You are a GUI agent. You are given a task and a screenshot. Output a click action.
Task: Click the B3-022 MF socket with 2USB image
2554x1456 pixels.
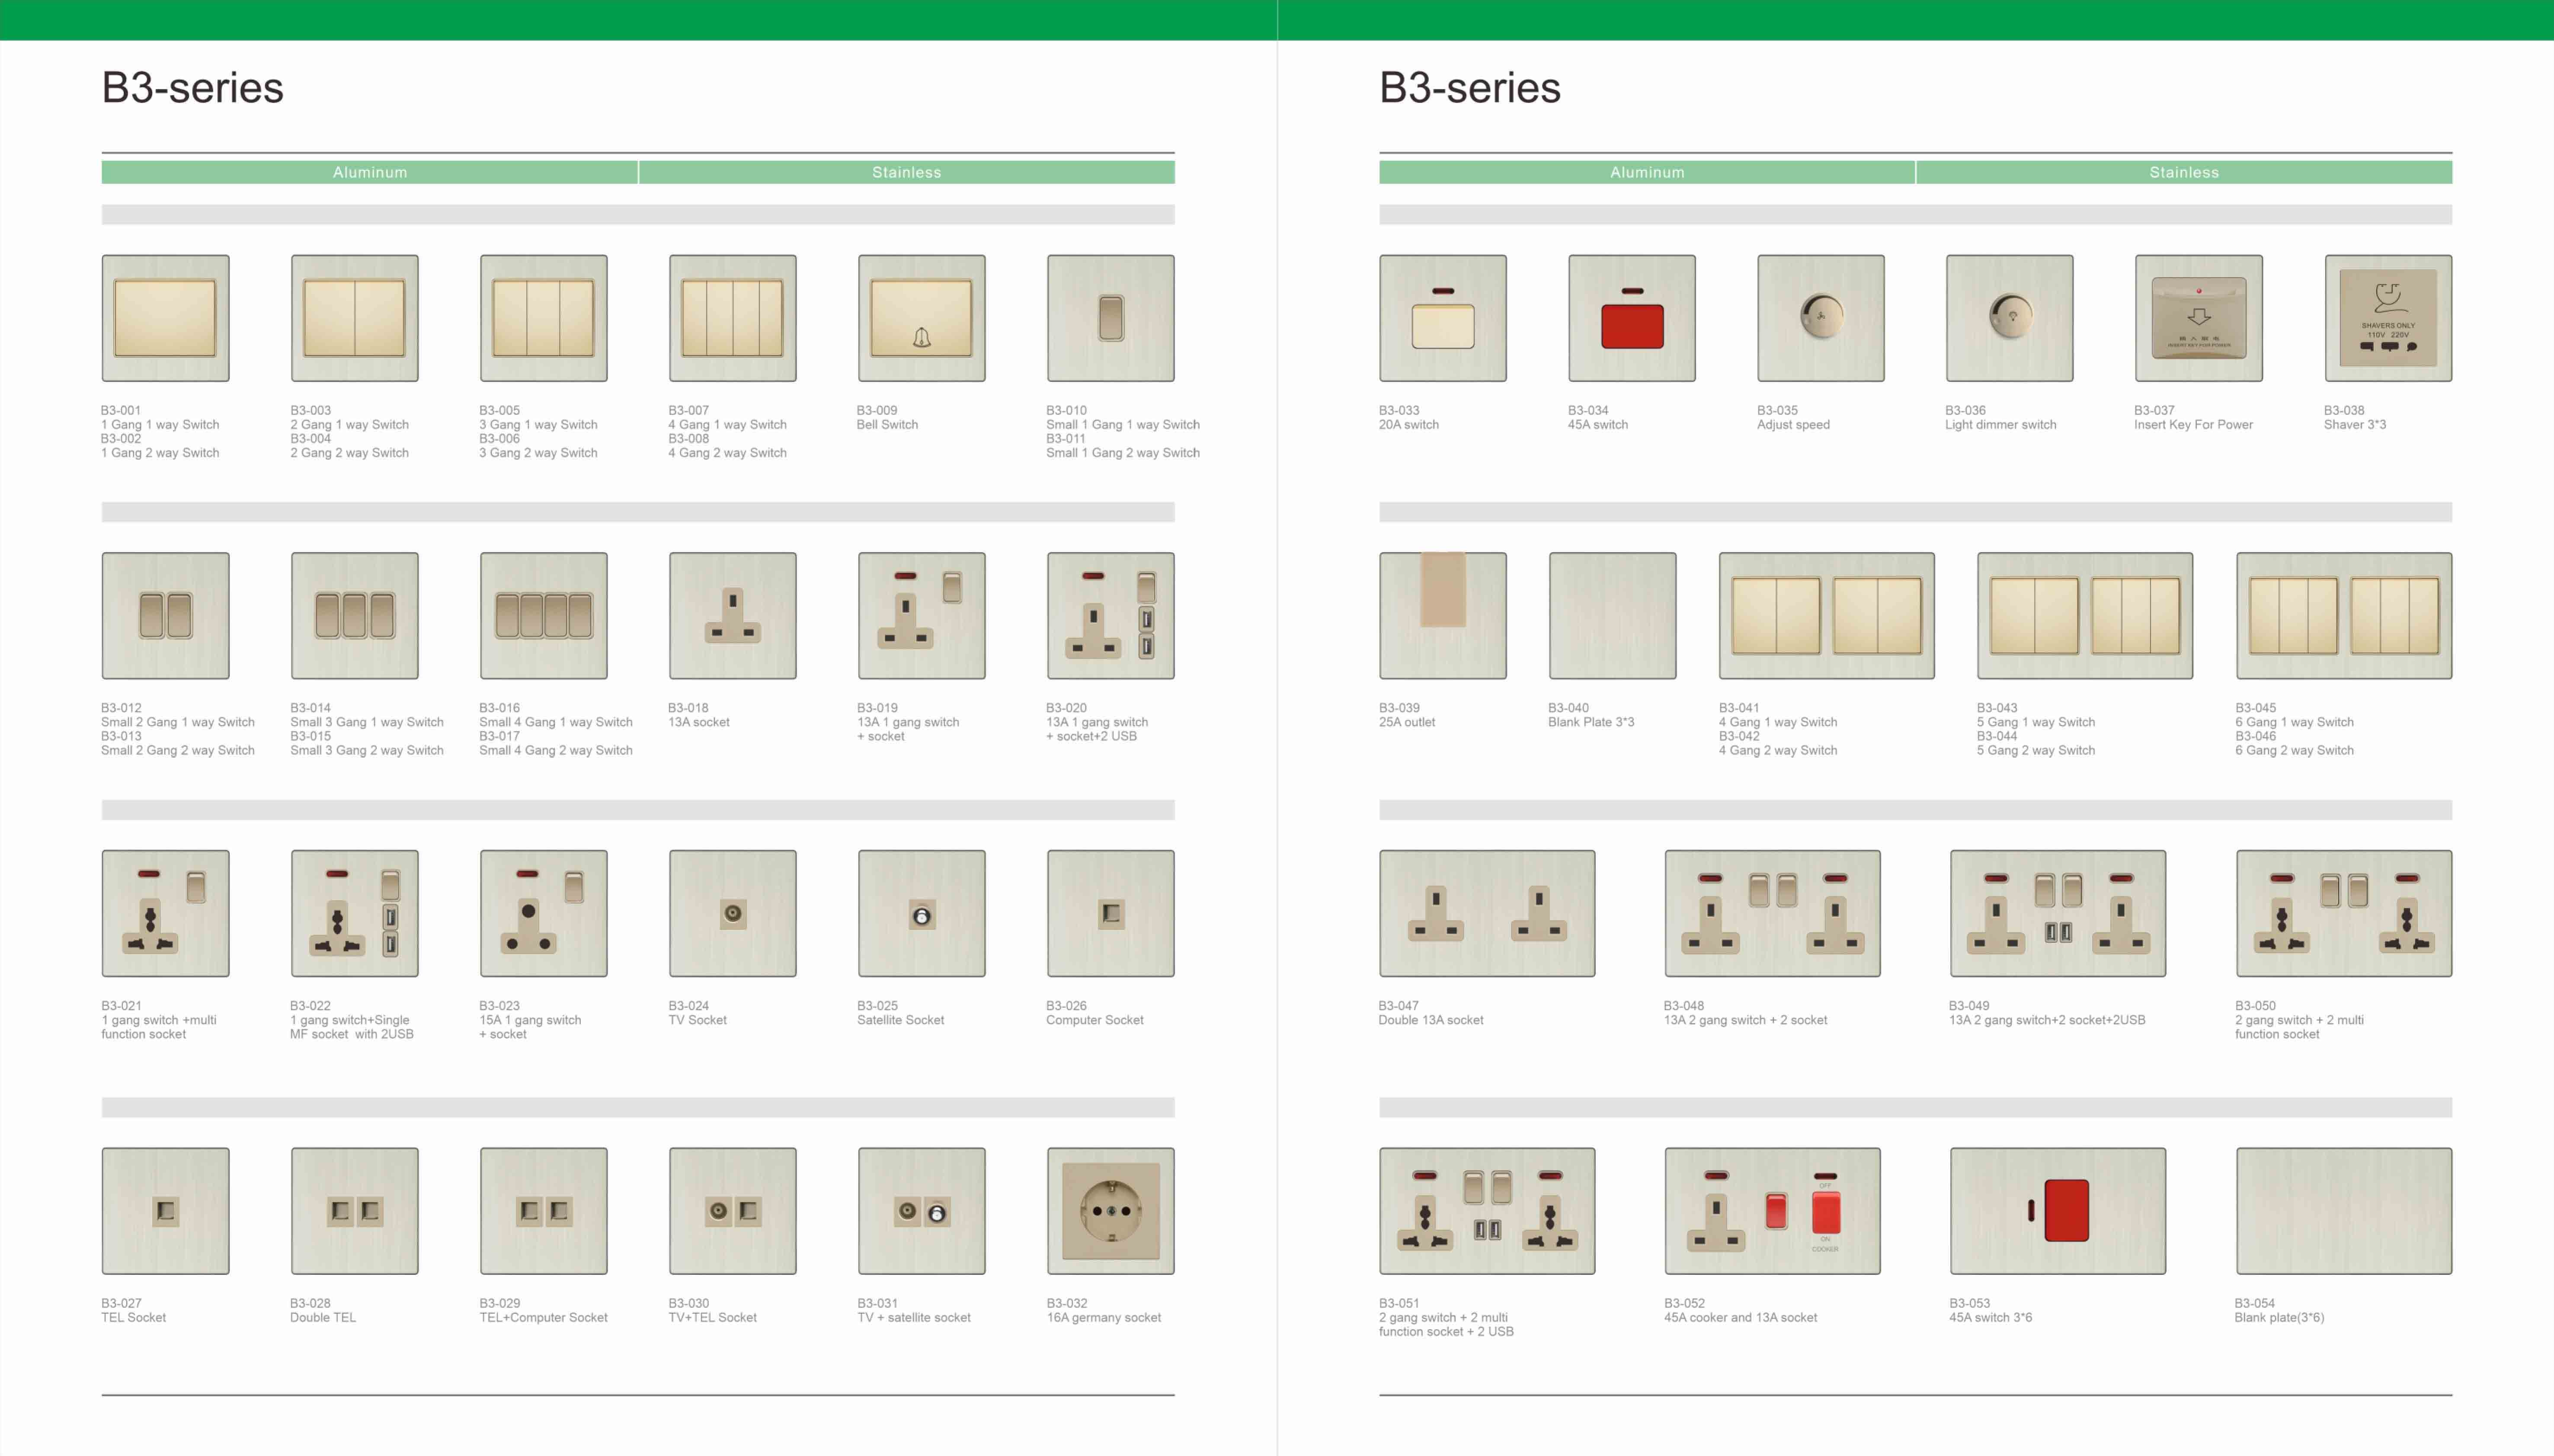click(354, 913)
